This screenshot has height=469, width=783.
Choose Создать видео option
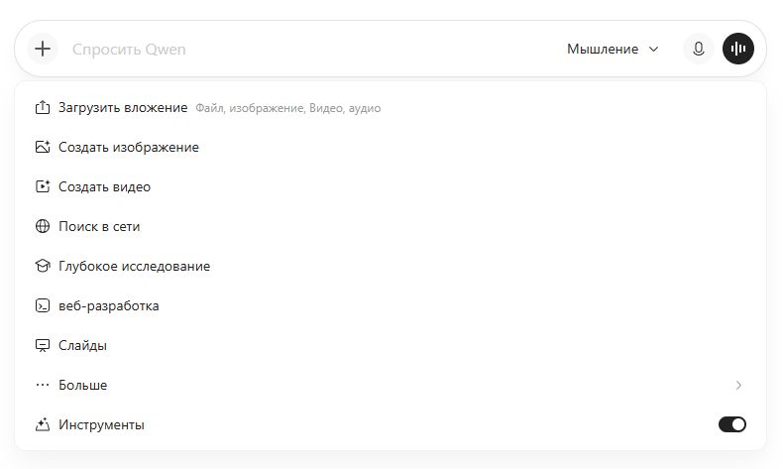point(391,186)
